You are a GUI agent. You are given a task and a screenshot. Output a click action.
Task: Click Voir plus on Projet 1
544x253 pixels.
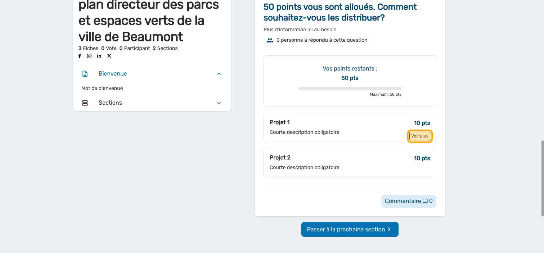click(x=420, y=136)
